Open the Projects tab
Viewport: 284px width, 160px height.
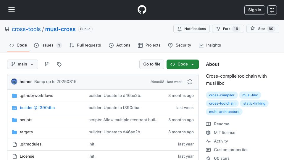pyautogui.click(x=149, y=45)
